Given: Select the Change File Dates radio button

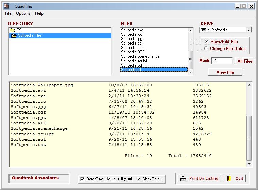Looking at the screenshot, I should pos(206,48).
